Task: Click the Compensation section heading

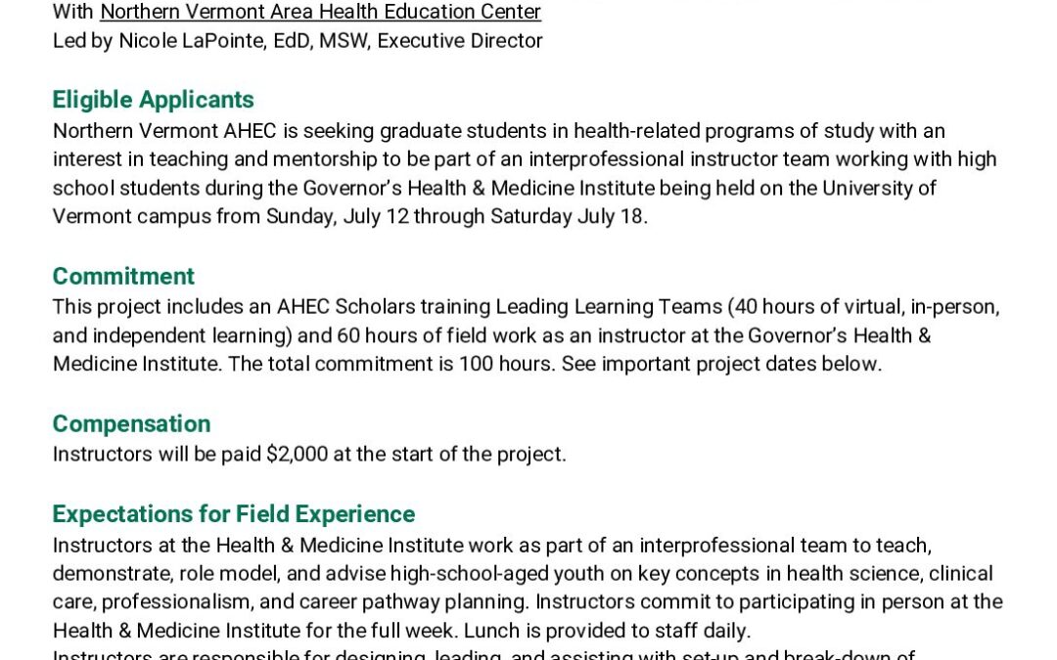Action: (131, 424)
